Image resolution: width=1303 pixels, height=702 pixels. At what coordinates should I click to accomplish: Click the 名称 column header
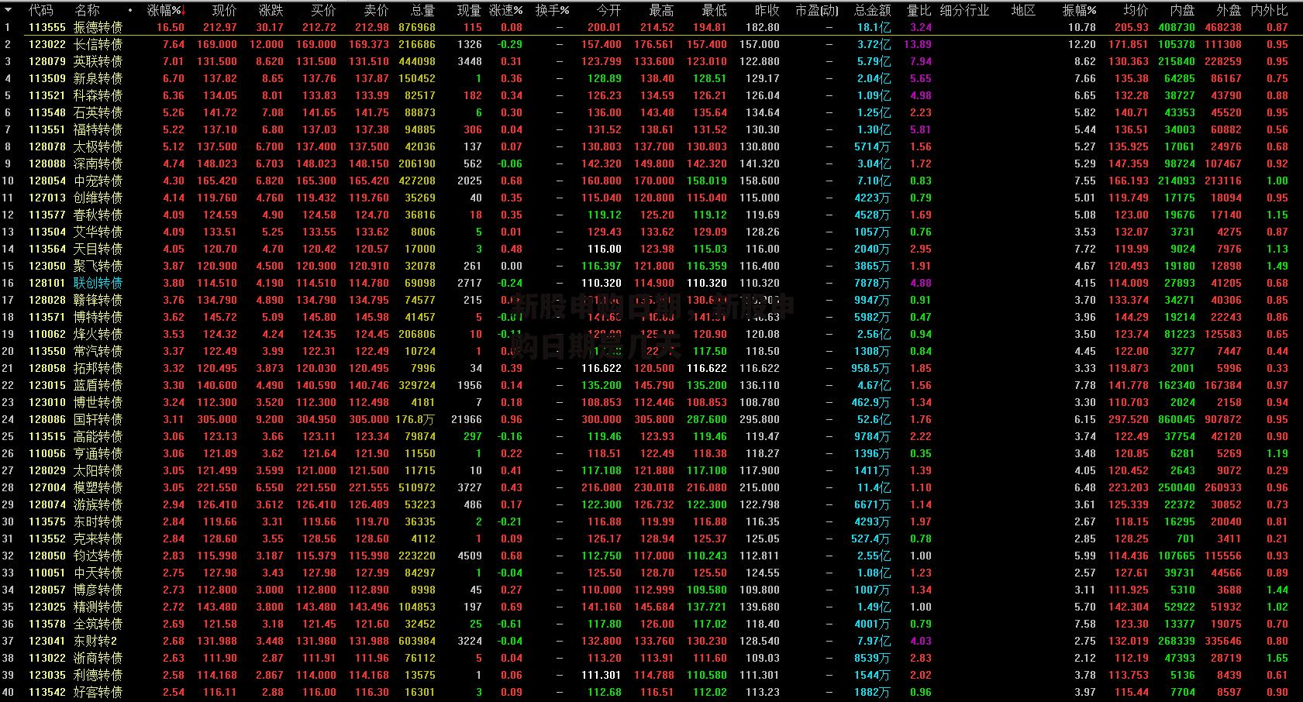point(87,10)
